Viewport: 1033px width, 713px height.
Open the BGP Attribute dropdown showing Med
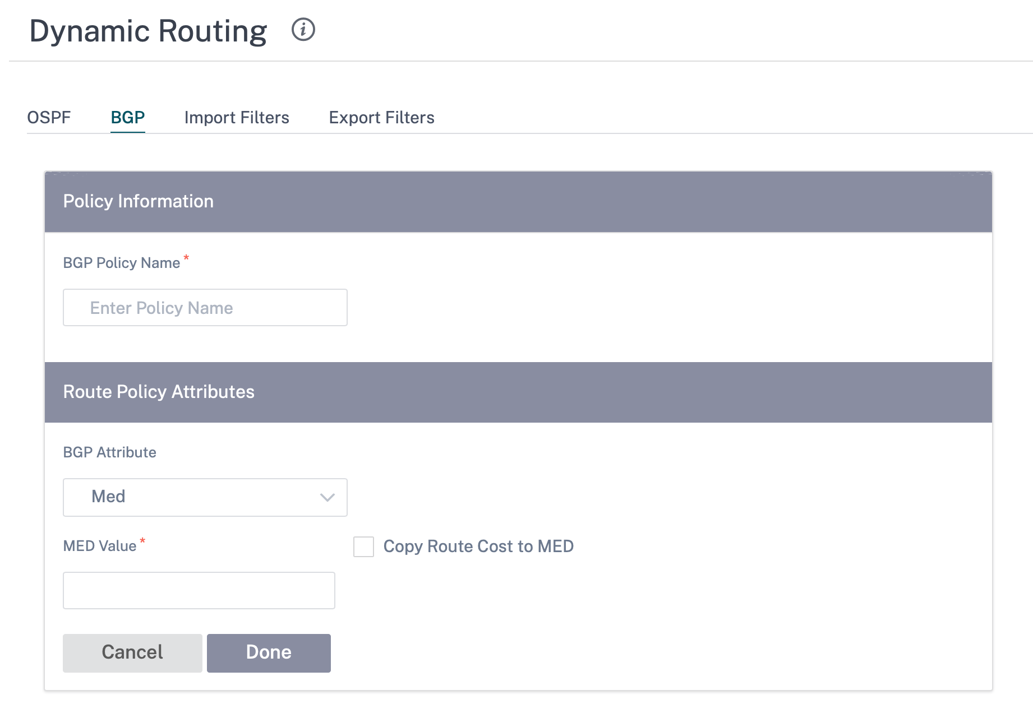point(205,497)
